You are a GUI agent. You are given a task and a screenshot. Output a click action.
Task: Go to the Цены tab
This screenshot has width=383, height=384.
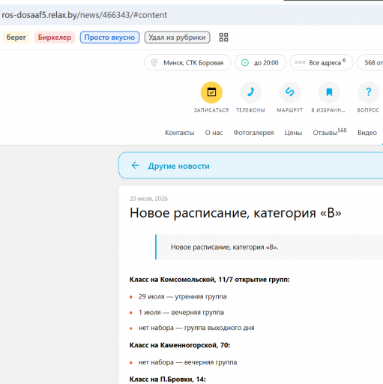pyautogui.click(x=293, y=133)
